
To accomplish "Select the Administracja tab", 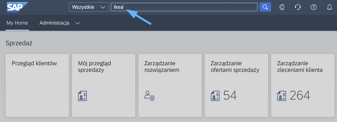I will pos(54,23).
